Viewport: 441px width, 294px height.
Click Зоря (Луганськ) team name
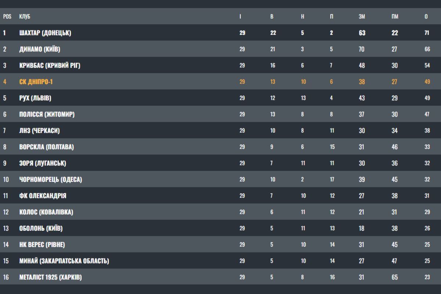click(x=43, y=163)
